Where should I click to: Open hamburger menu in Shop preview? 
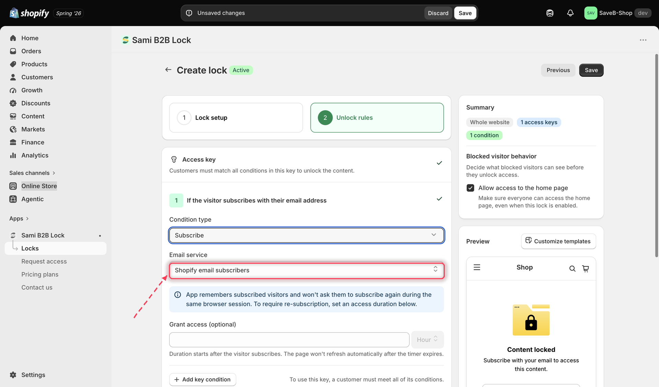click(x=477, y=267)
